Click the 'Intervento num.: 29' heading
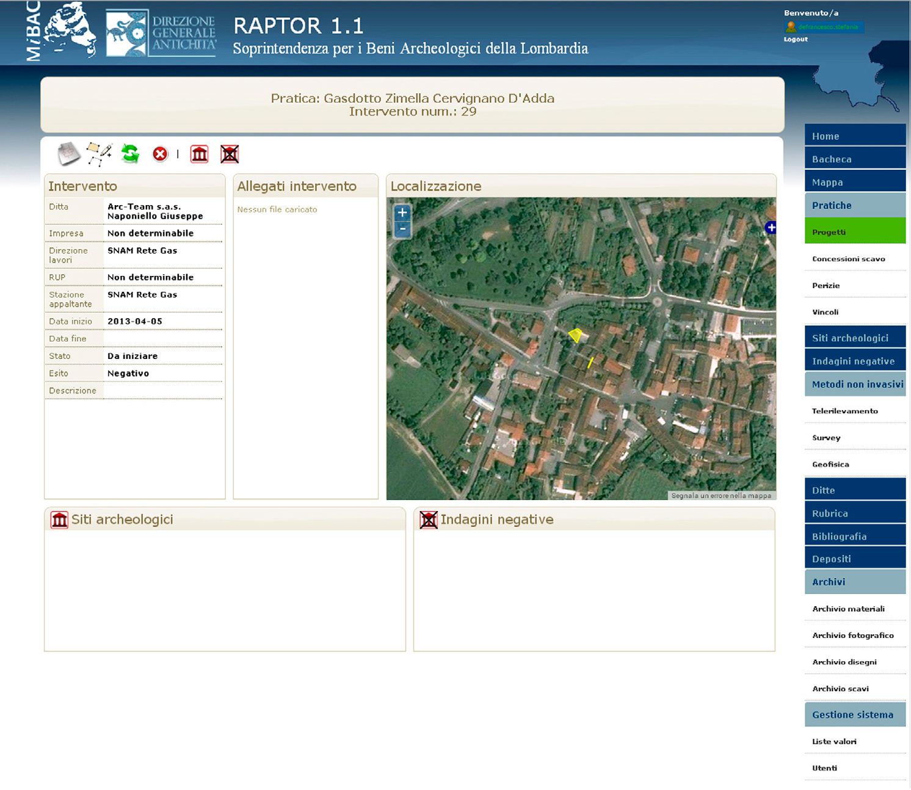 point(413,112)
